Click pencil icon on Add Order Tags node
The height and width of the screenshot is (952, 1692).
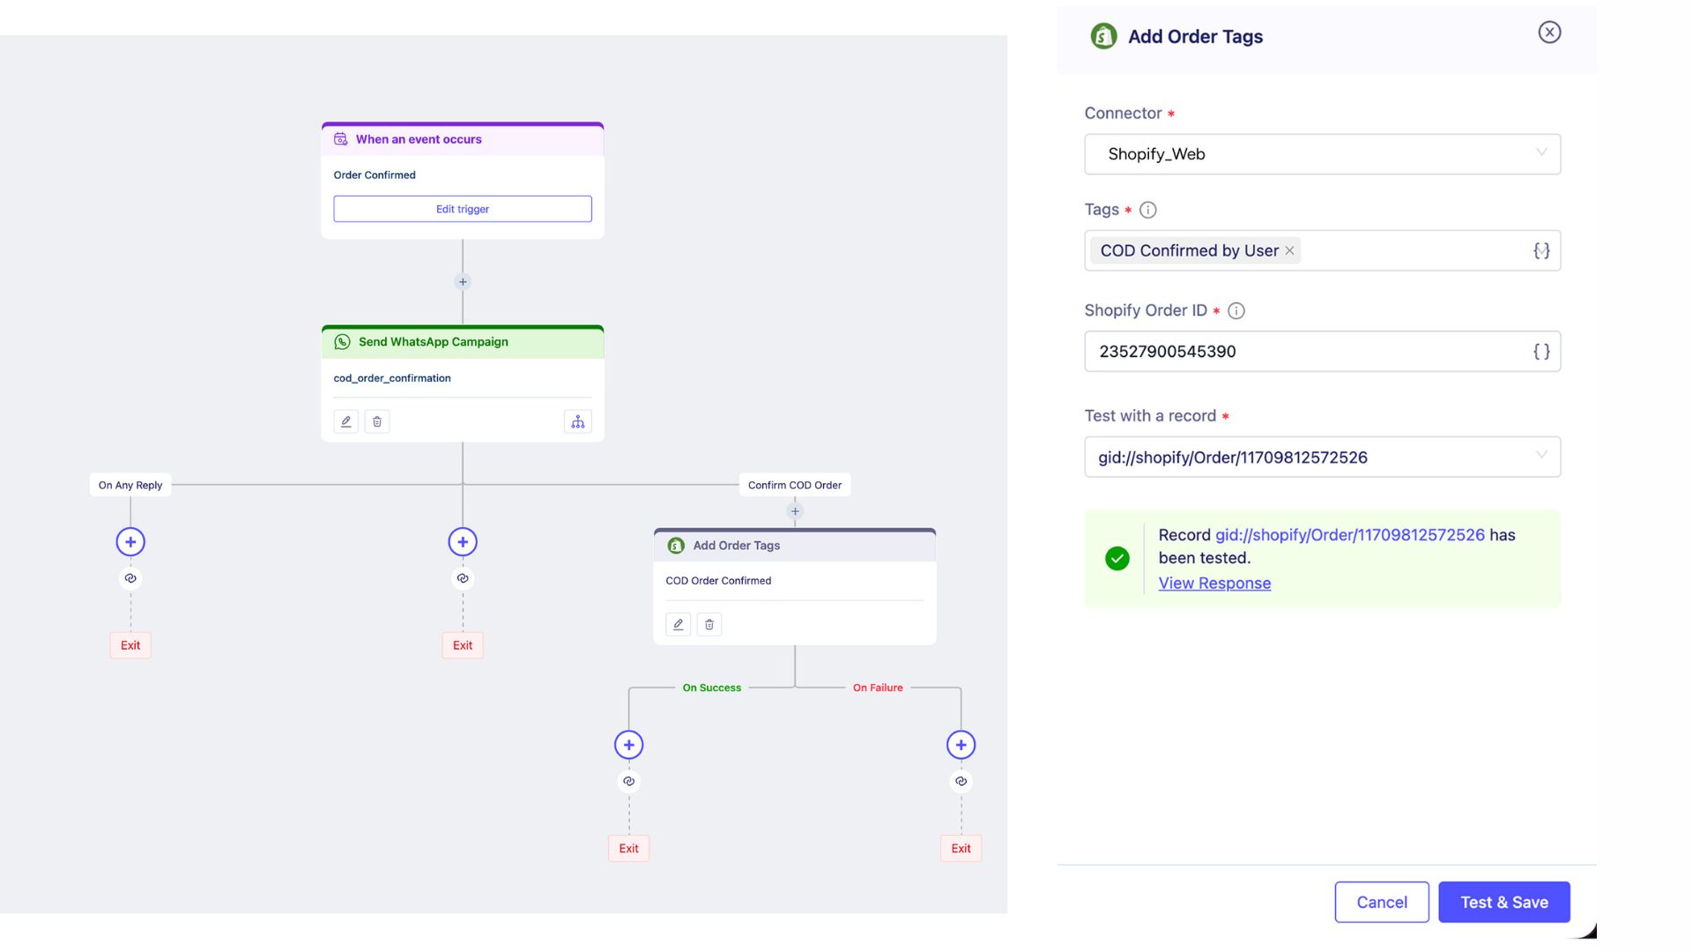678,624
